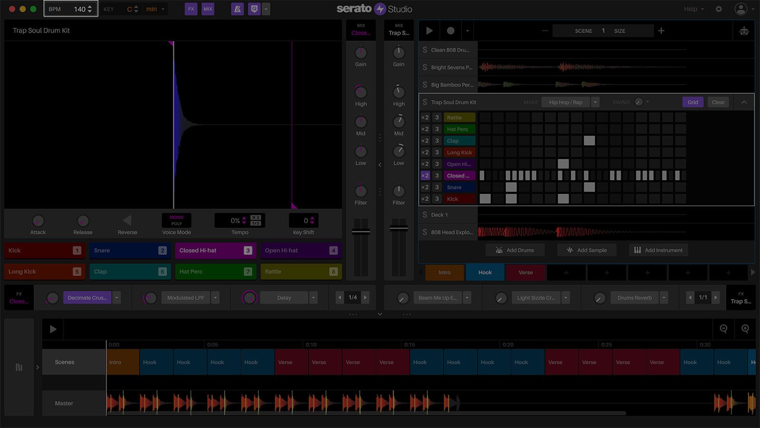Select the Rattle pad
The width and height of the screenshot is (760, 428).
tap(301, 272)
